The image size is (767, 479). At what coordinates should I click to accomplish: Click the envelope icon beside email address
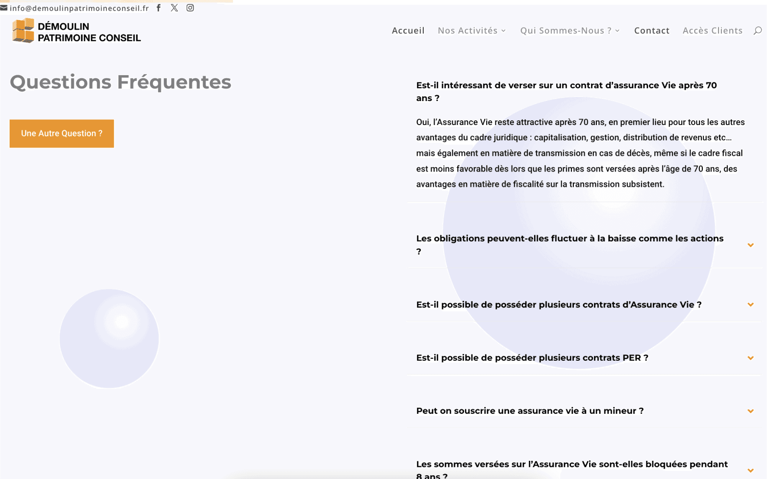[x=4, y=8]
